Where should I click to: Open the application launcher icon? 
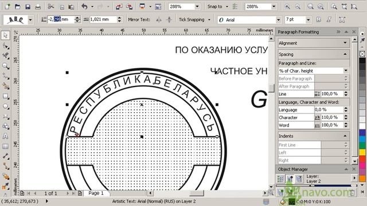pos(142,6)
